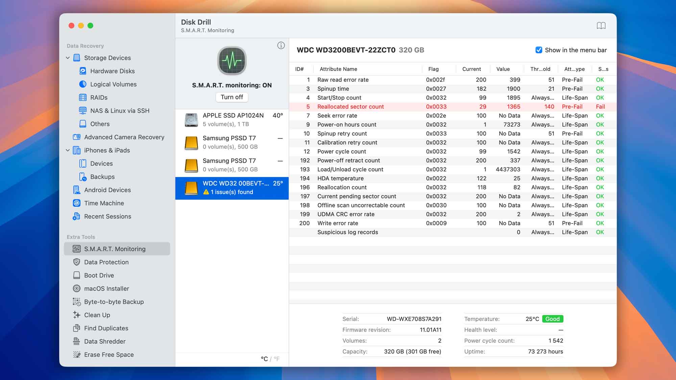
Task: Collapse the iPhones & iPads section
Action: tap(68, 150)
